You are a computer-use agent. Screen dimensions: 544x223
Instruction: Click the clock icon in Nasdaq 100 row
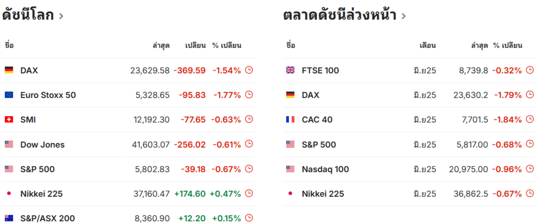click(x=530, y=169)
